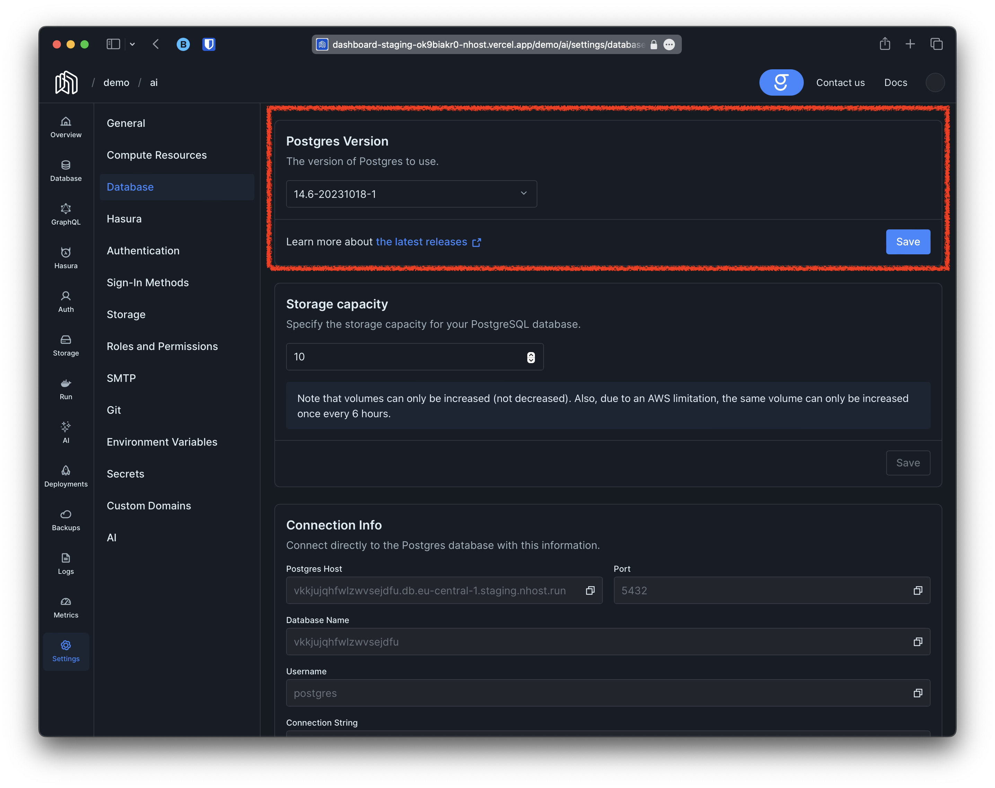Open the Database section in the sidebar
Screen dimensions: 995x788
pyautogui.click(x=66, y=171)
